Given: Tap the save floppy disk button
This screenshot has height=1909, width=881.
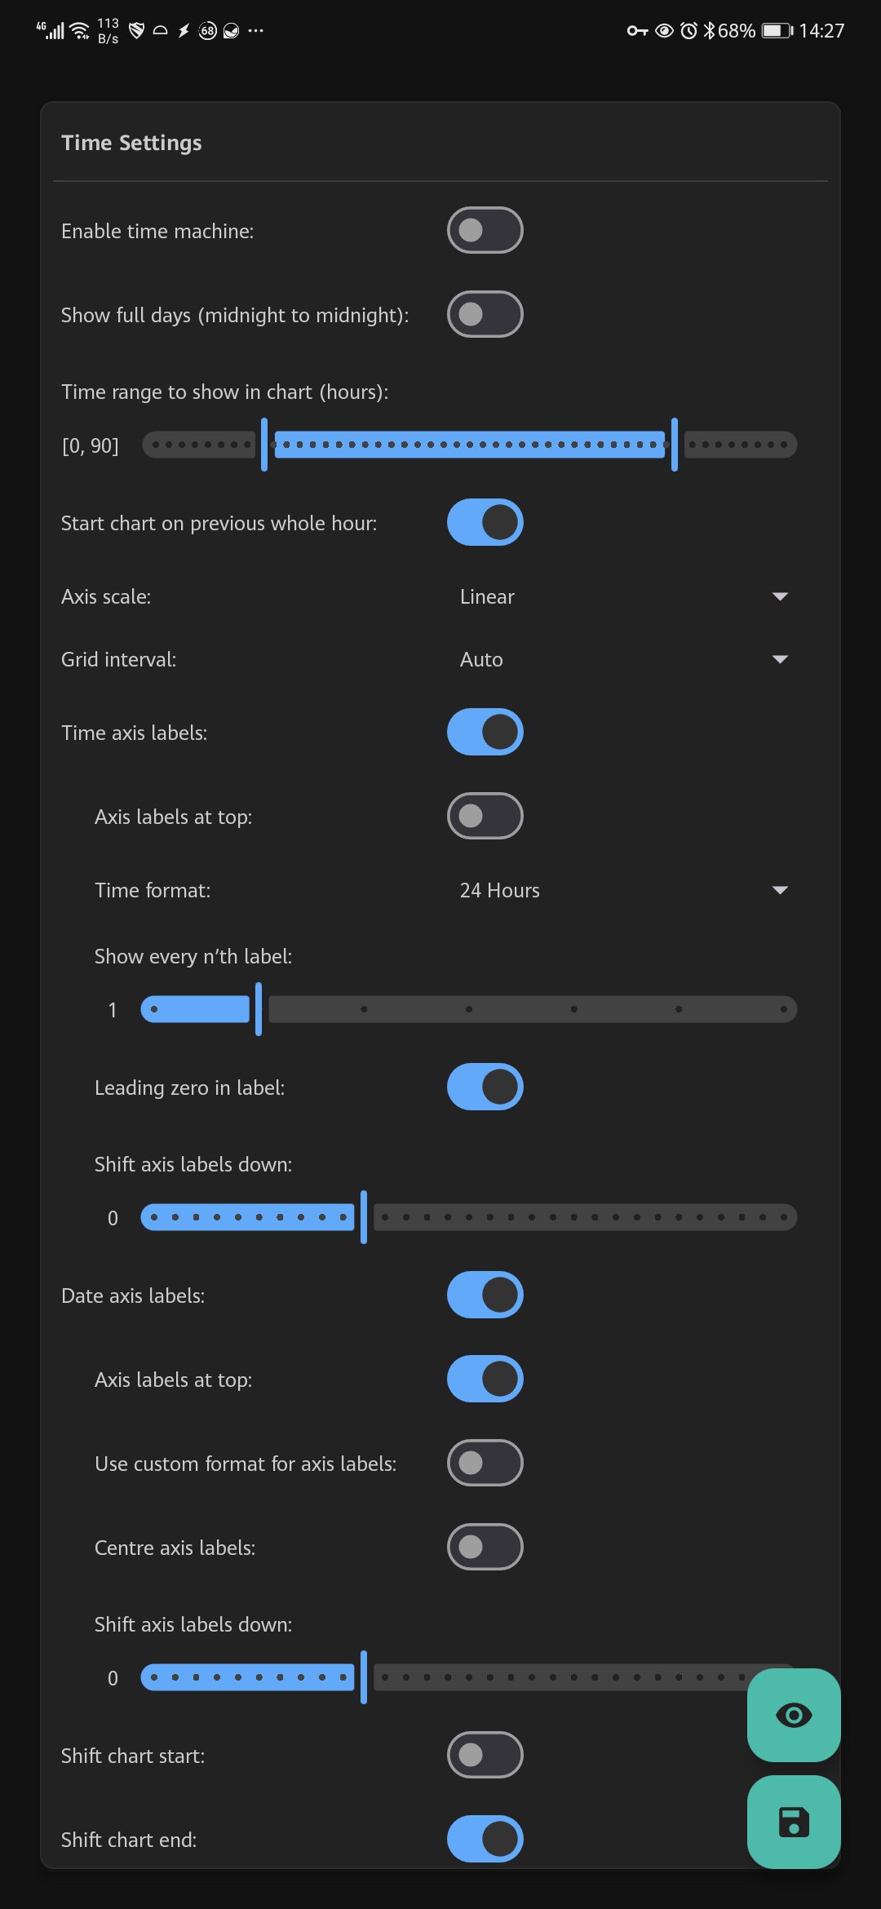Looking at the screenshot, I should point(794,1822).
